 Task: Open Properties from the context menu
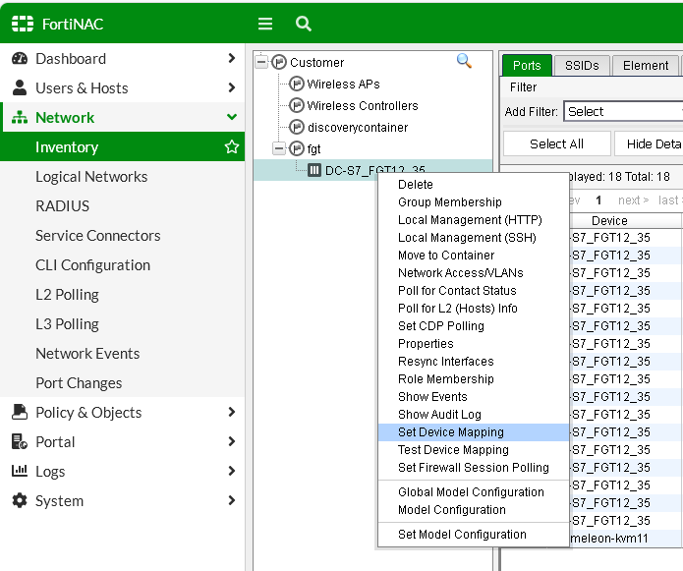pyautogui.click(x=474, y=344)
